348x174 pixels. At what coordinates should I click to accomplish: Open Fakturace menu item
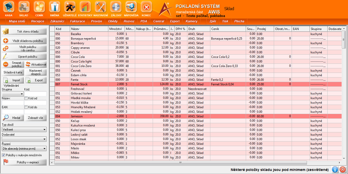click(x=78, y=21)
